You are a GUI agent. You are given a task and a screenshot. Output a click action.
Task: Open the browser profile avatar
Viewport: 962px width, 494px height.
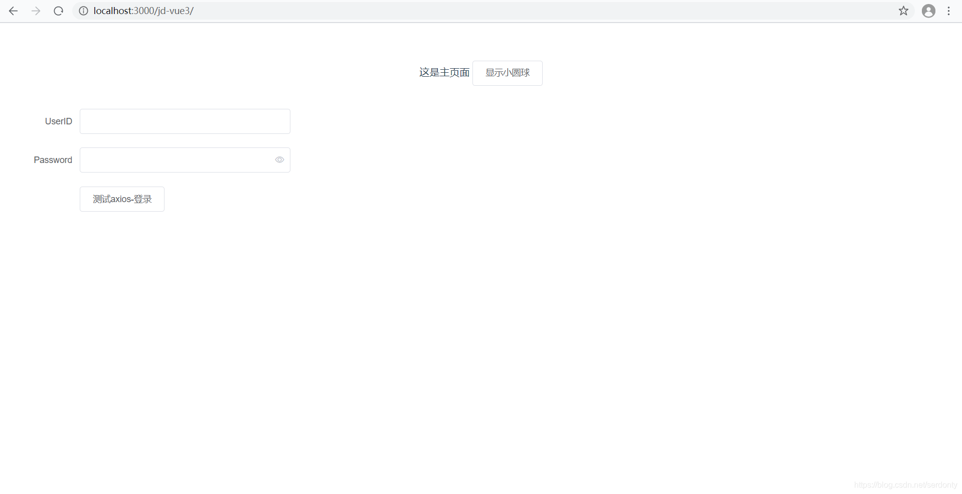tap(928, 11)
